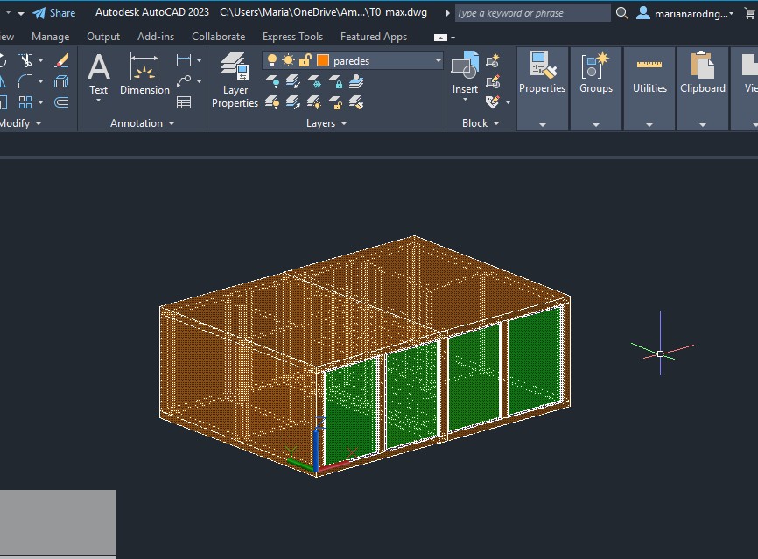The width and height of the screenshot is (758, 559).
Task: Select the Trim scissors tool
Action: tap(25, 60)
